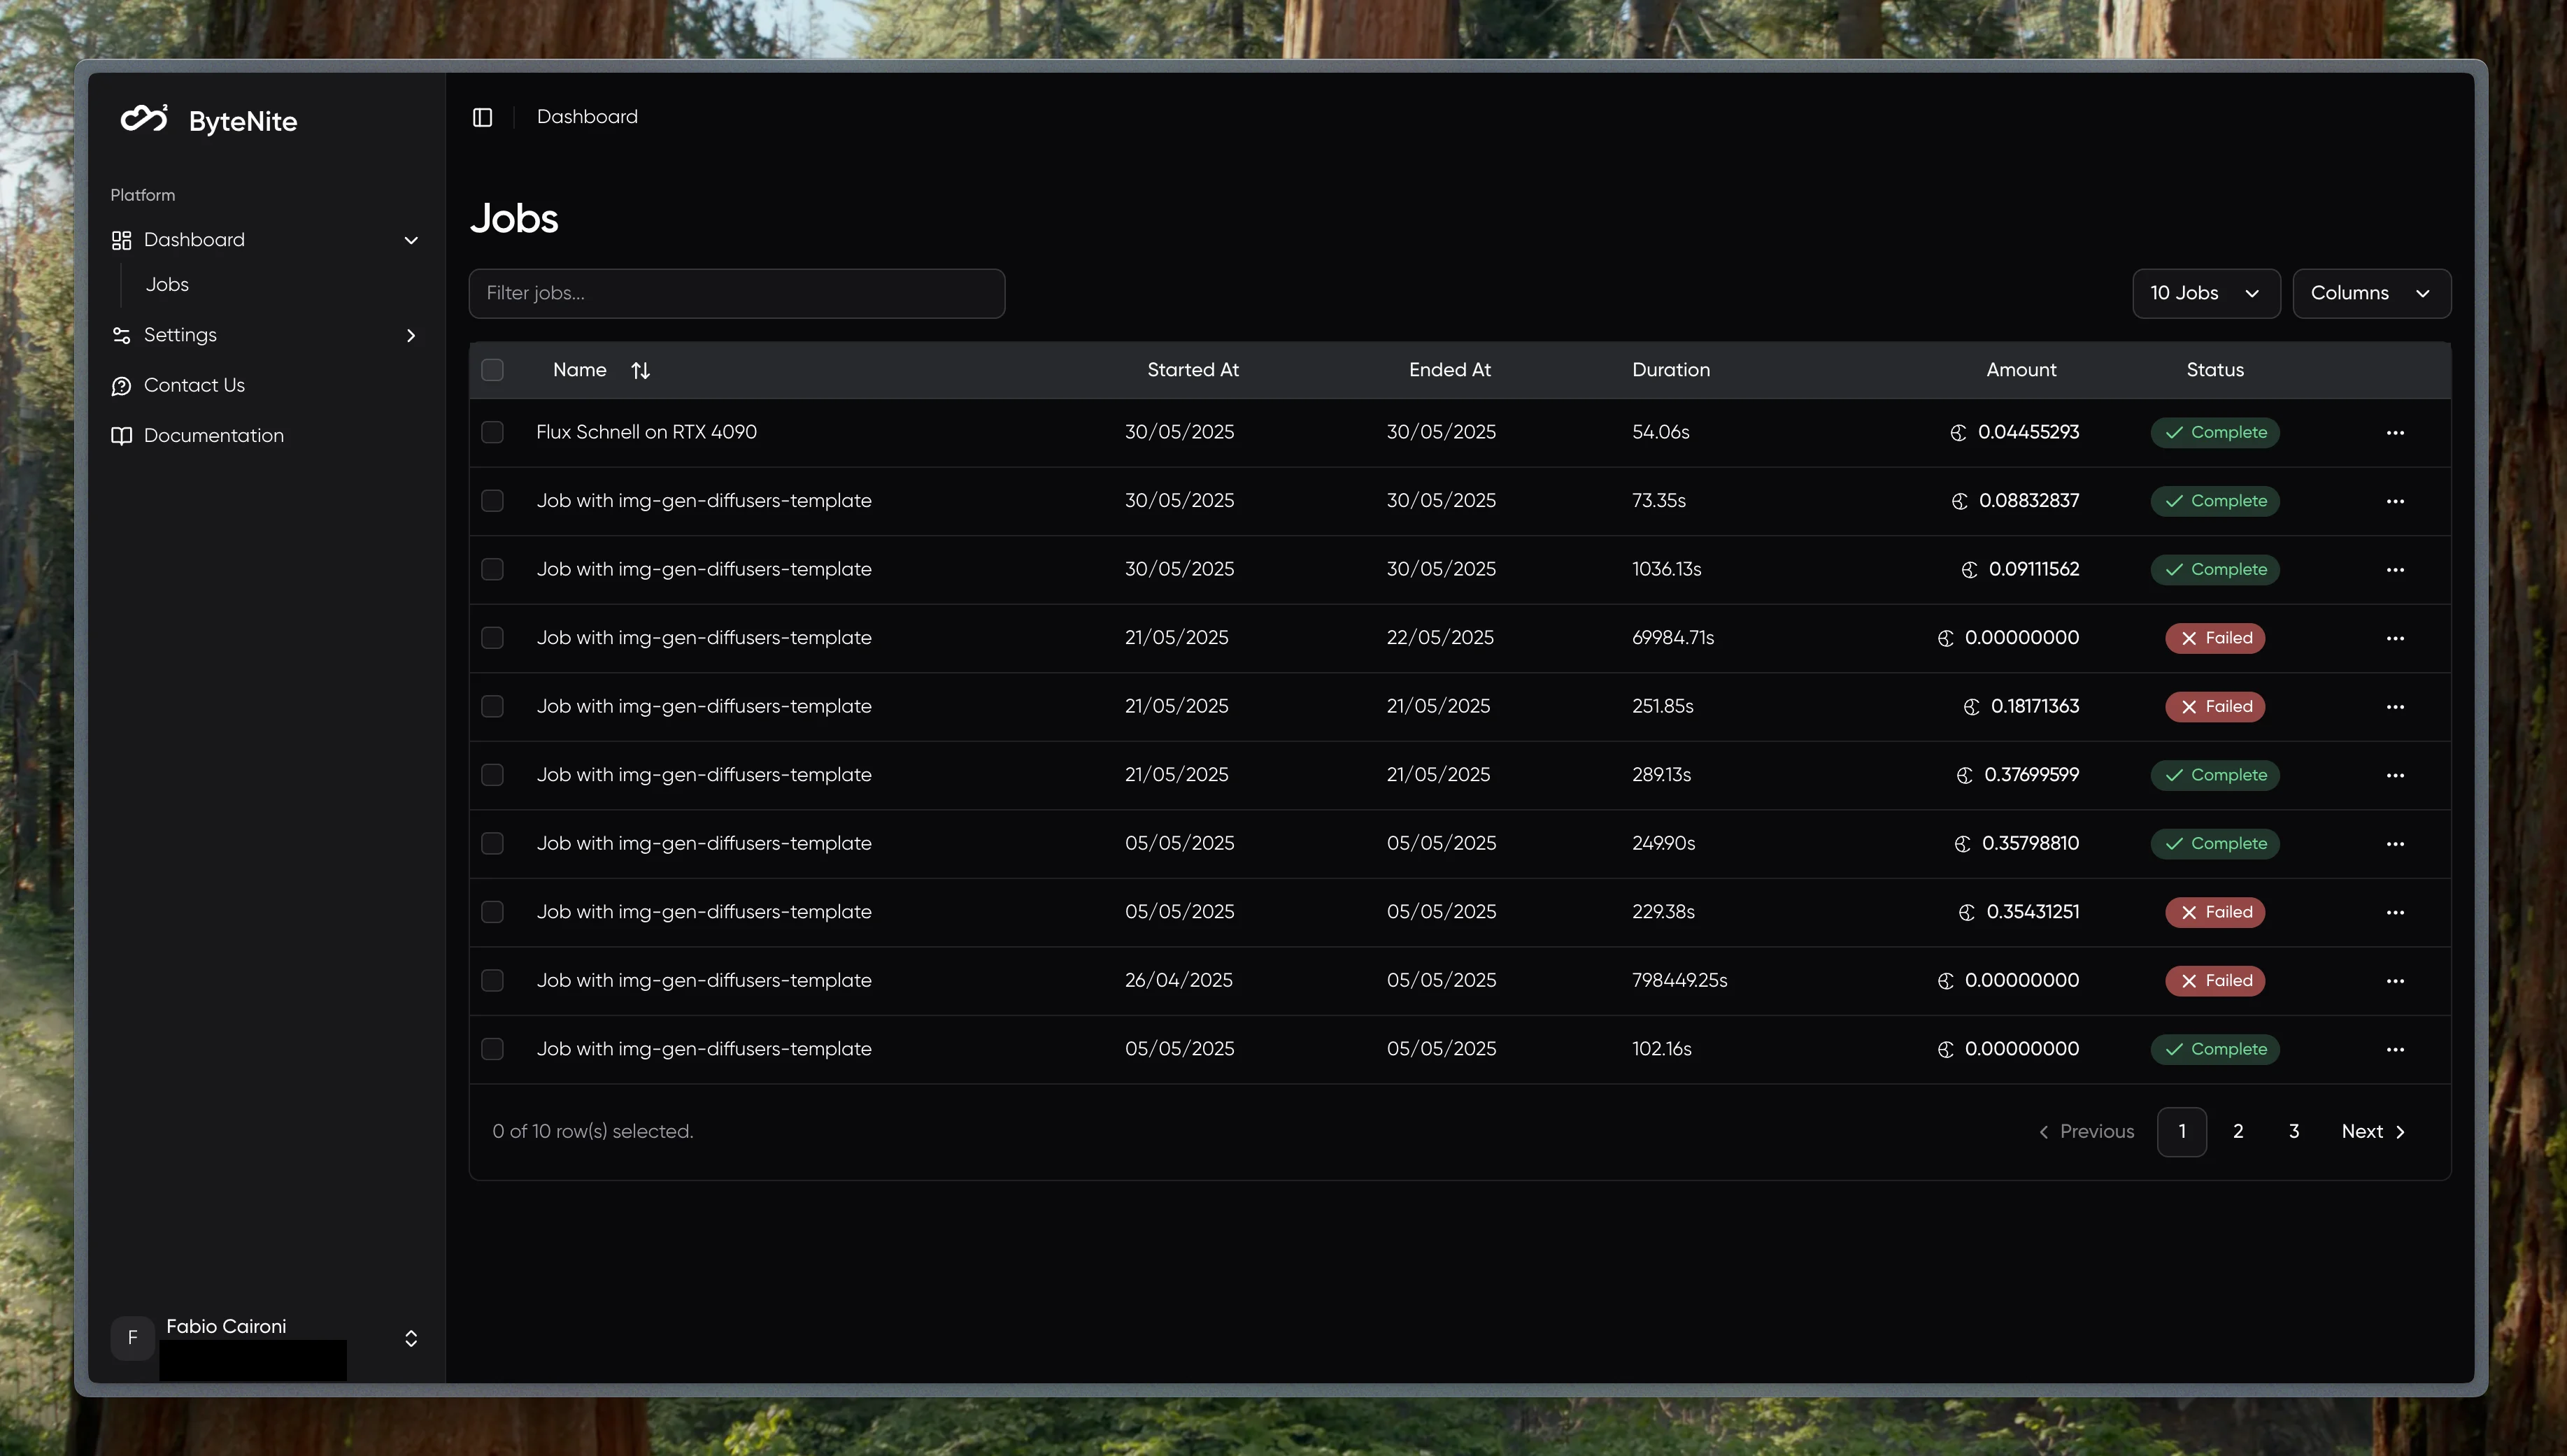The width and height of the screenshot is (2567, 1456).
Task: Open the Columns visibility dropdown
Action: [x=2371, y=293]
